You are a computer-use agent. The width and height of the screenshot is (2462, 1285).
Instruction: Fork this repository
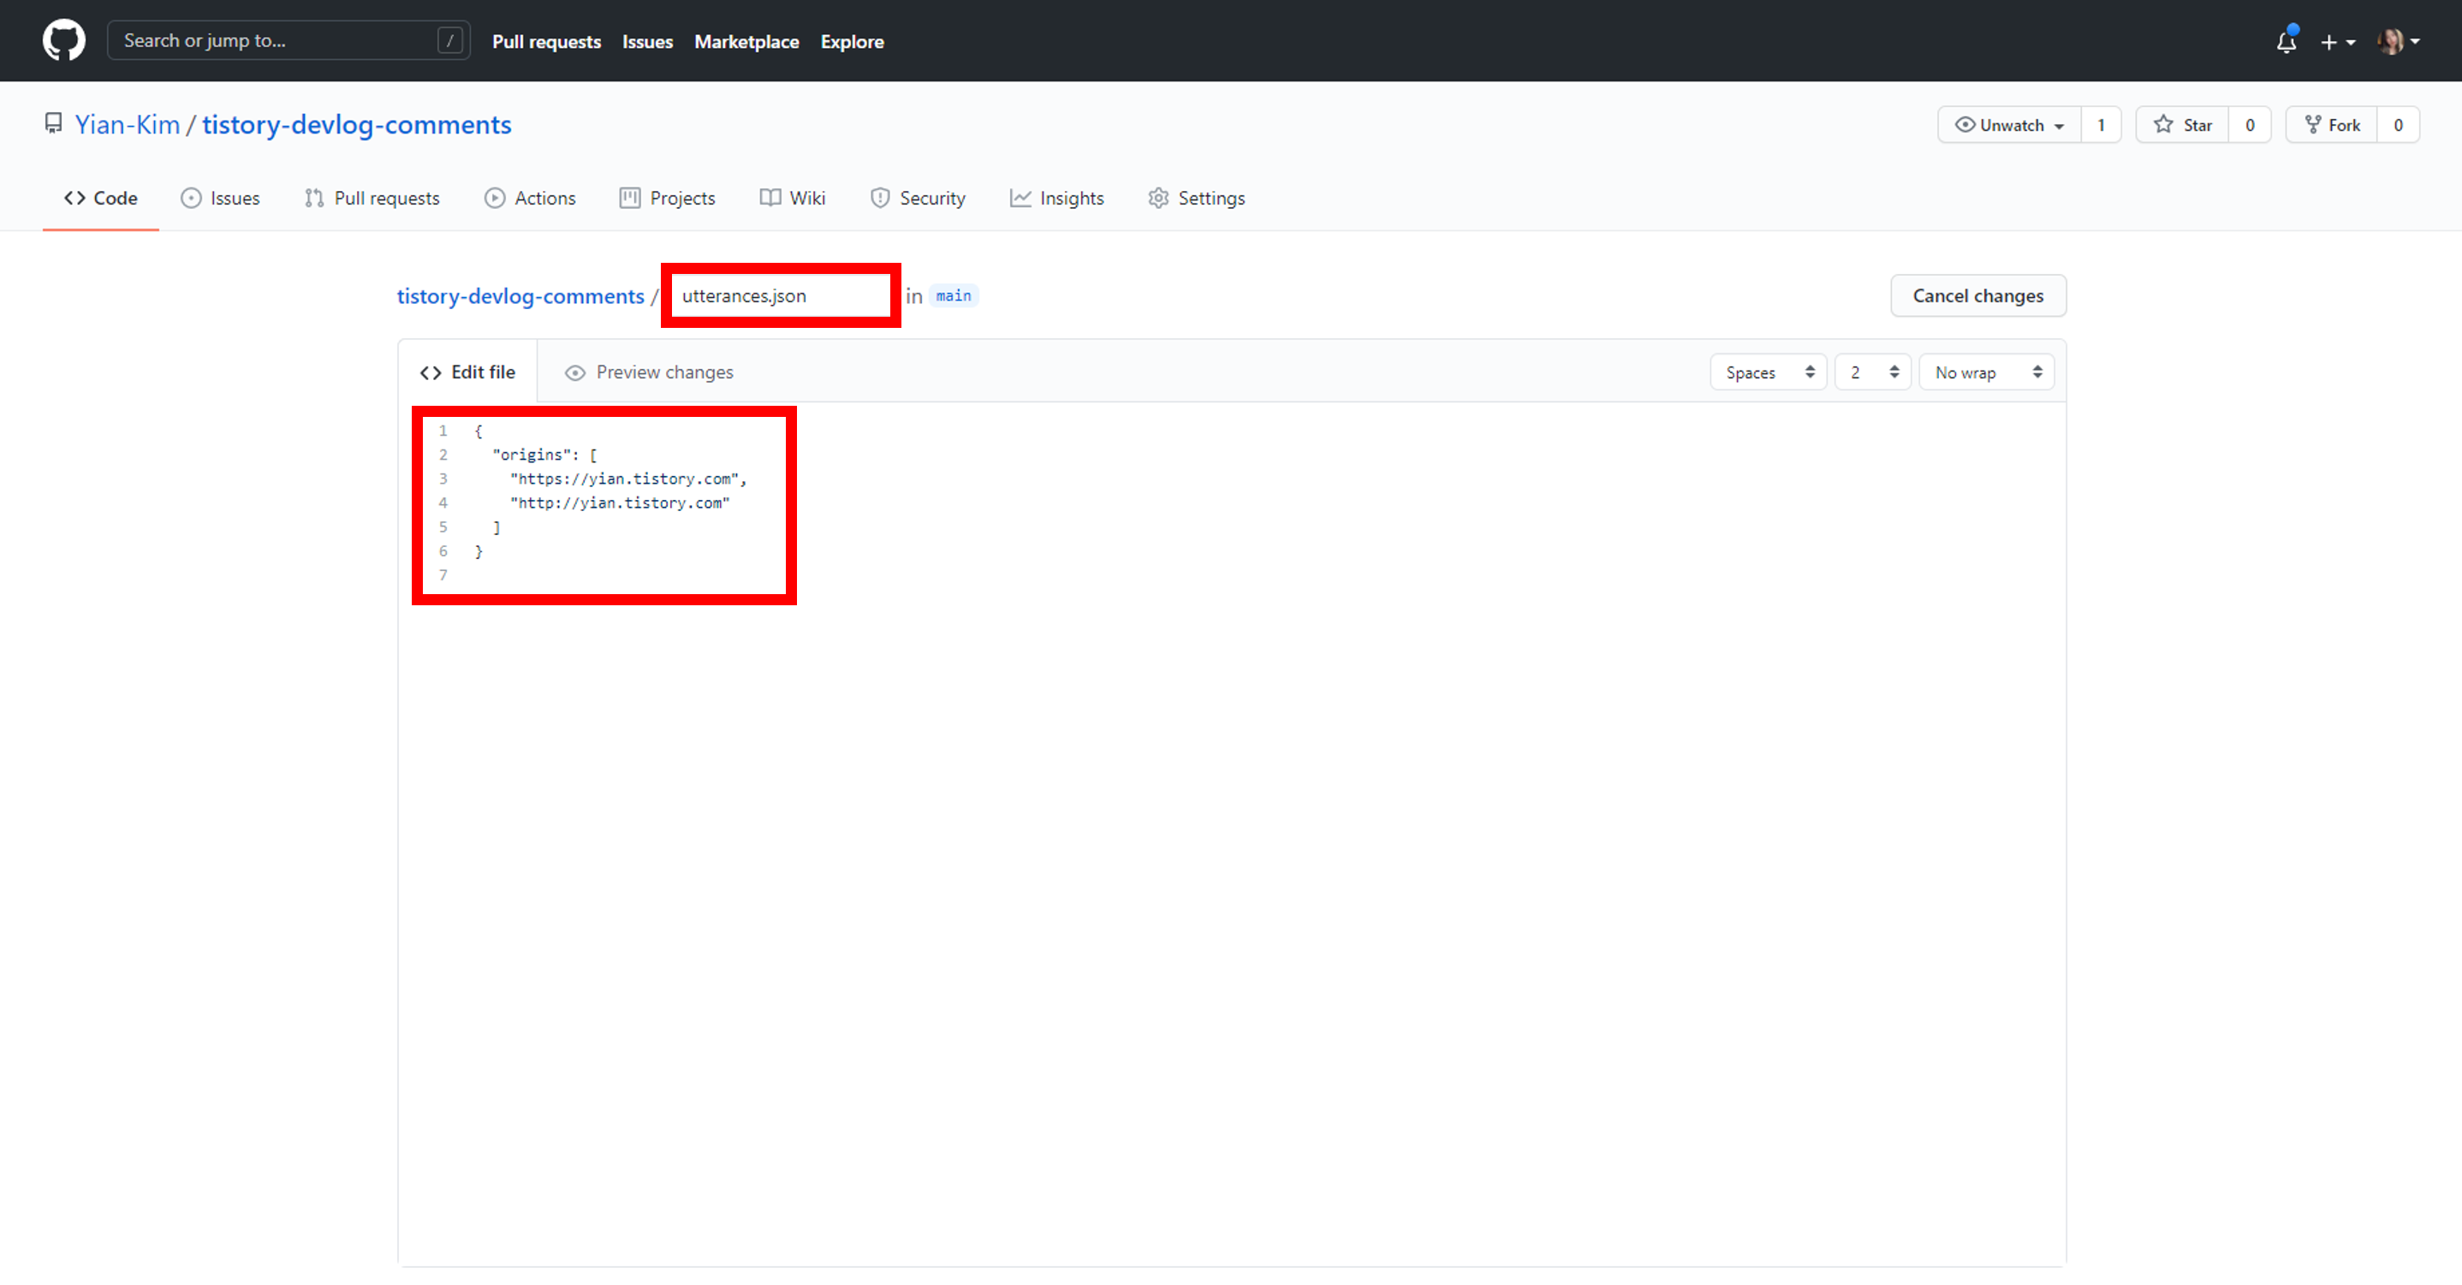pos(2331,125)
